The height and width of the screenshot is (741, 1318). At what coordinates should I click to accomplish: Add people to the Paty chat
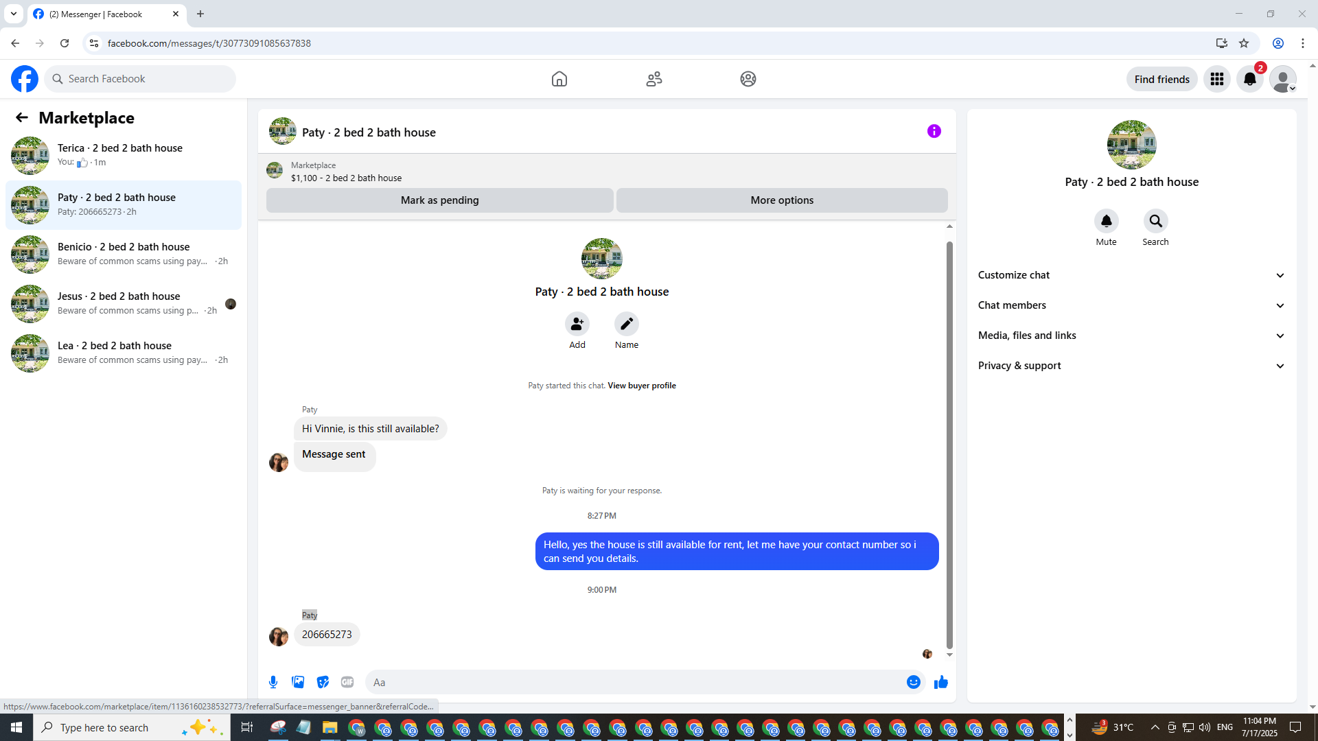pos(577,324)
